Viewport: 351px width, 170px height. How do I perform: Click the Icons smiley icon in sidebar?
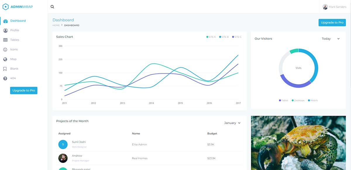pos(5,50)
